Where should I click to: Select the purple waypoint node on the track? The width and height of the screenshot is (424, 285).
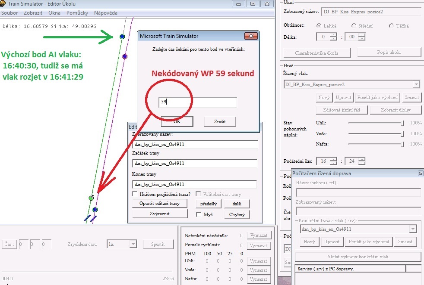pos(125,56)
